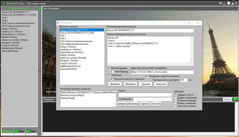Click inside the shell commands text area
This screenshot has height=137, width=239.
point(149,50)
